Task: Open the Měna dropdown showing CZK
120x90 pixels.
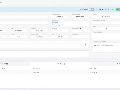Action: coord(19,37)
